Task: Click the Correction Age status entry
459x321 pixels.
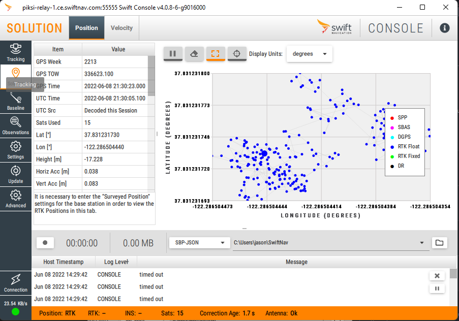Action: click(227, 313)
